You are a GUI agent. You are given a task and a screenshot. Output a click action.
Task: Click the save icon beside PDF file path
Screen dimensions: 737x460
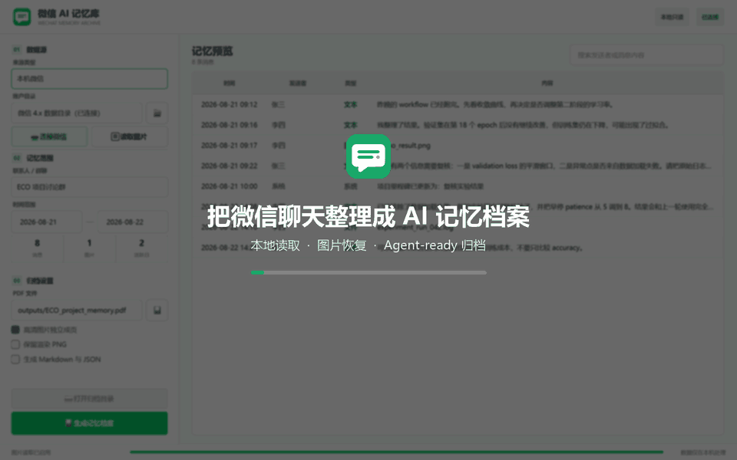(157, 310)
